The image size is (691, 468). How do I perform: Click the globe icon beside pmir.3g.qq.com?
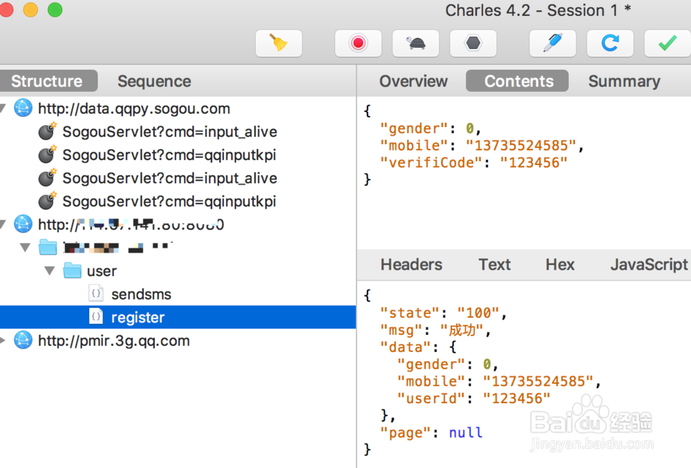click(23, 340)
